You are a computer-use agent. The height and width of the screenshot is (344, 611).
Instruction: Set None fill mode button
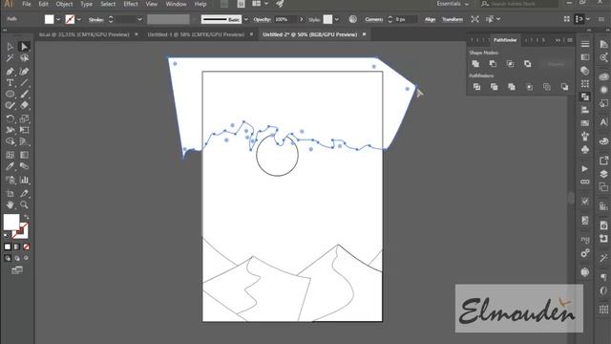[x=26, y=247]
